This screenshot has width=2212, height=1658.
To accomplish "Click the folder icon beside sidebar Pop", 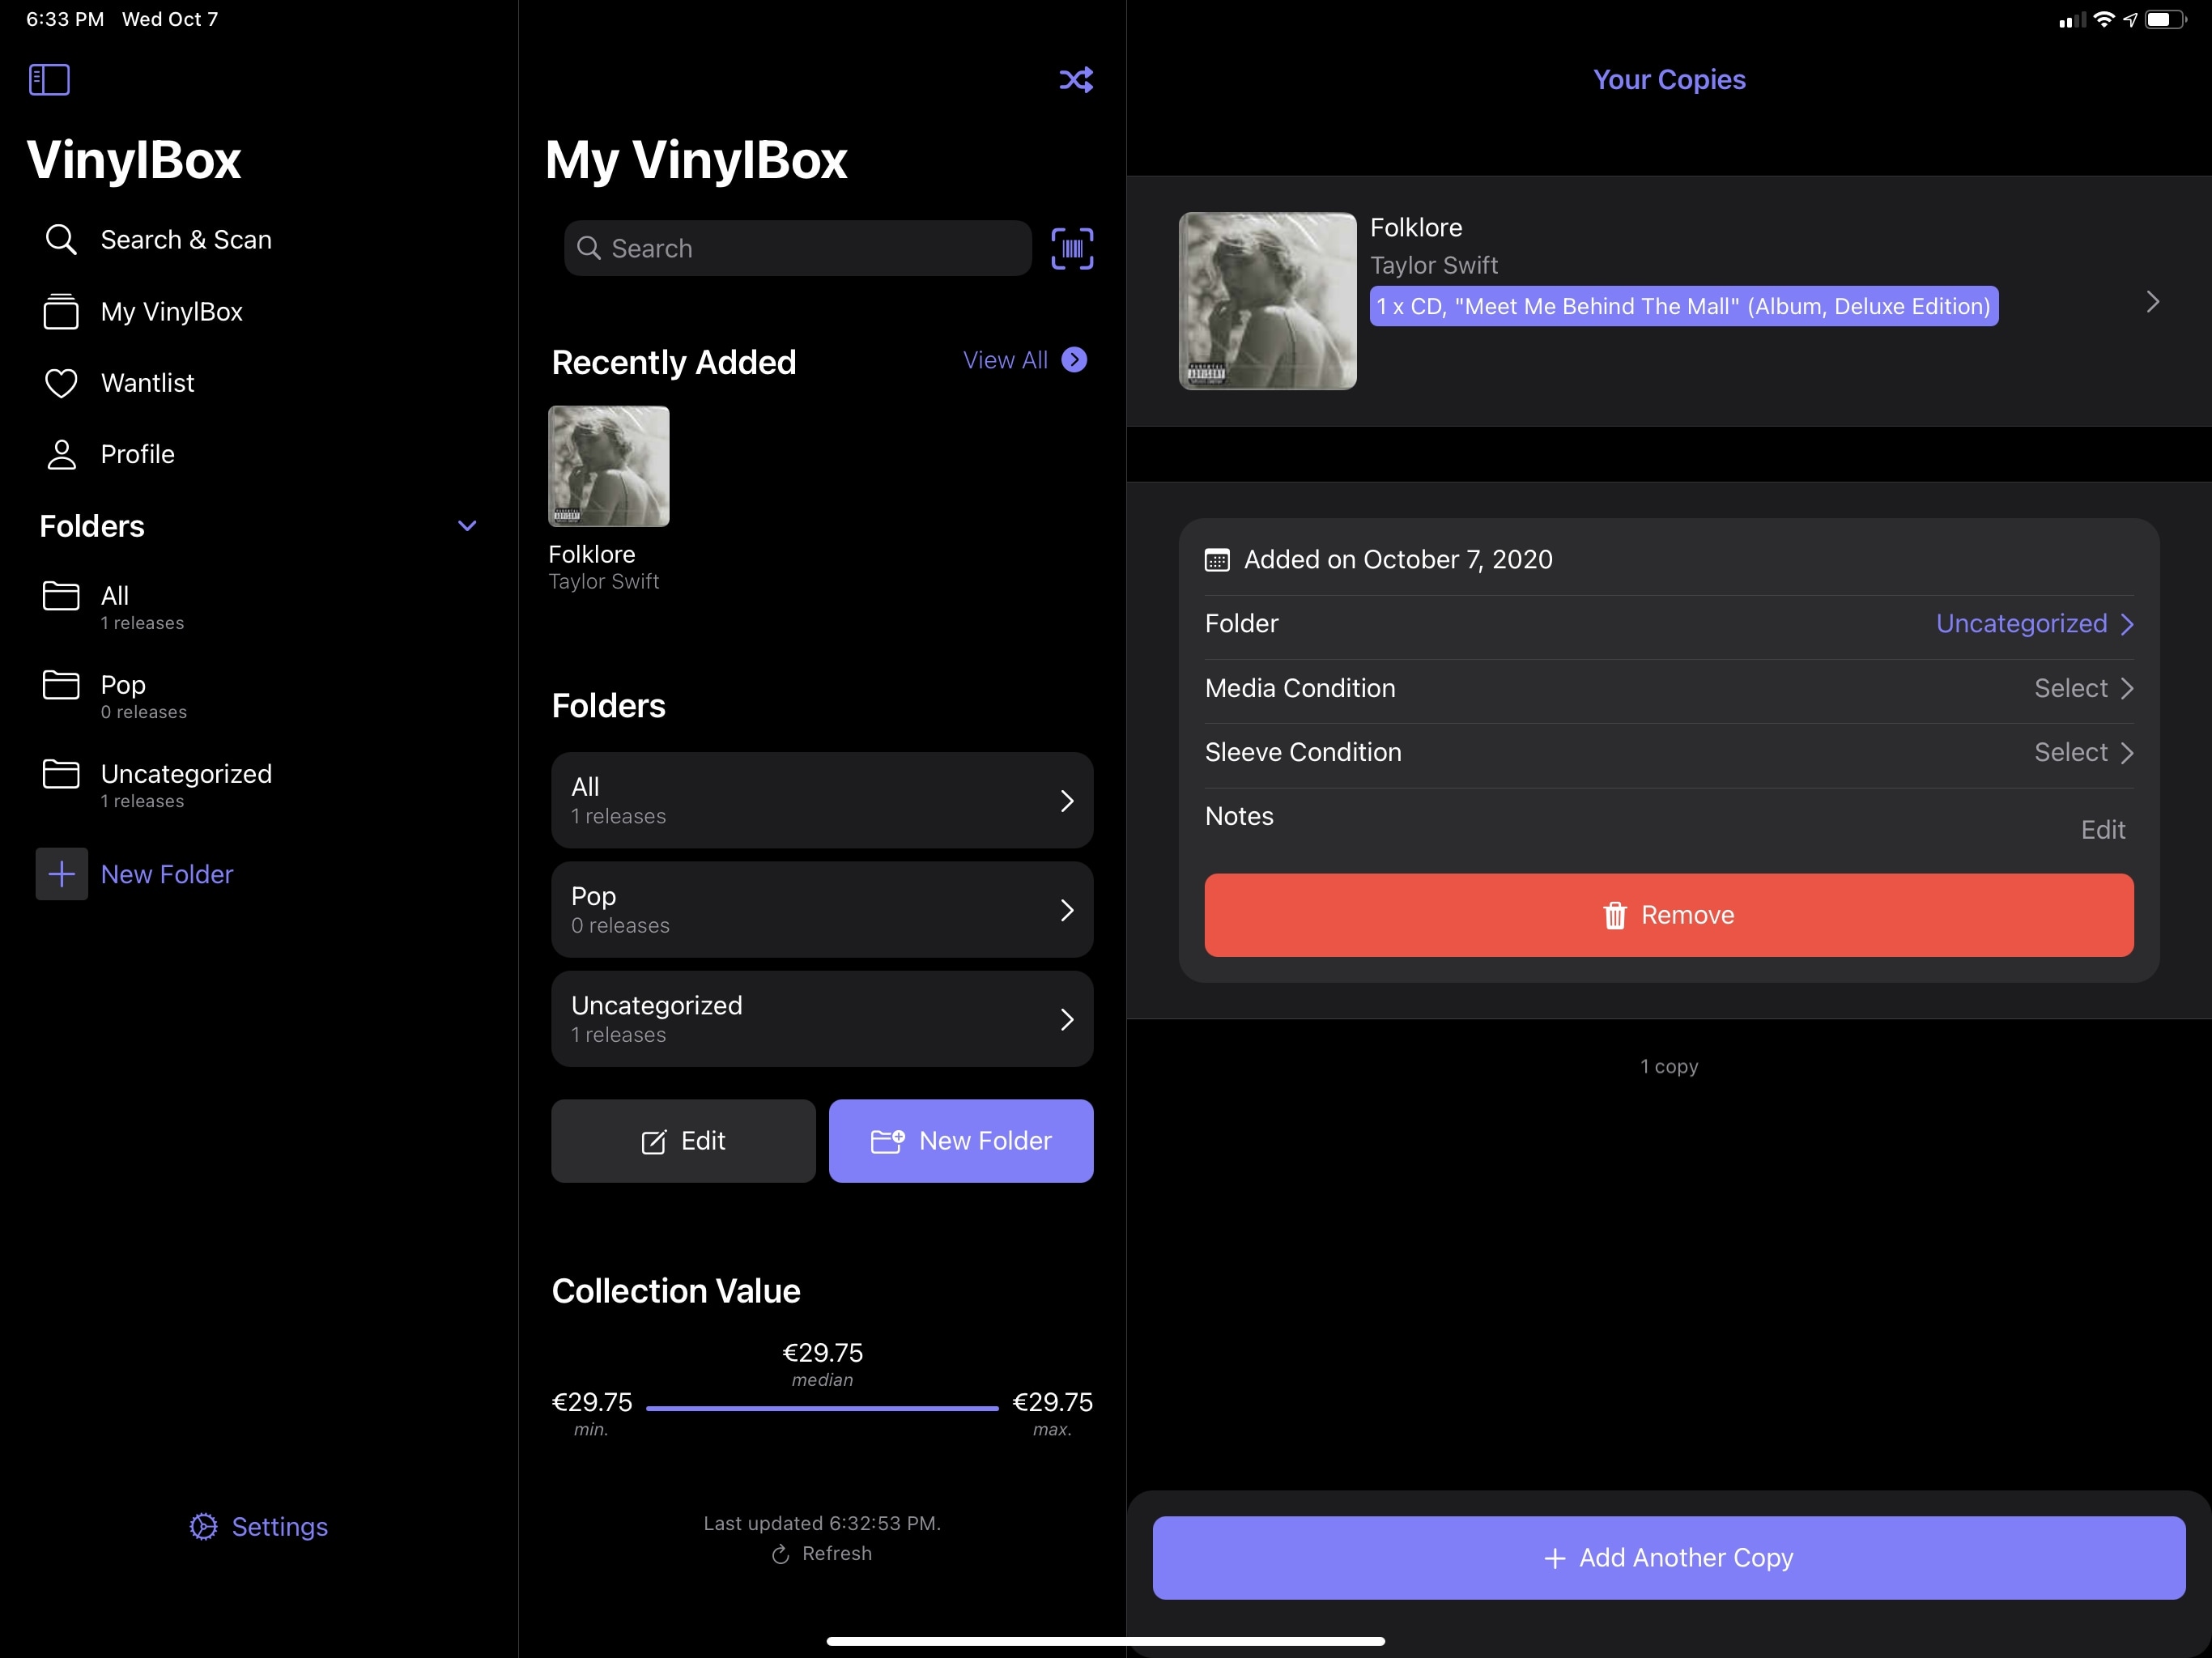I will point(61,685).
